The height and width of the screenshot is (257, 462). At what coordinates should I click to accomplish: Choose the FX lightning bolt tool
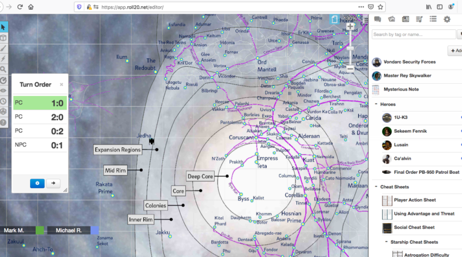[x=3, y=59]
